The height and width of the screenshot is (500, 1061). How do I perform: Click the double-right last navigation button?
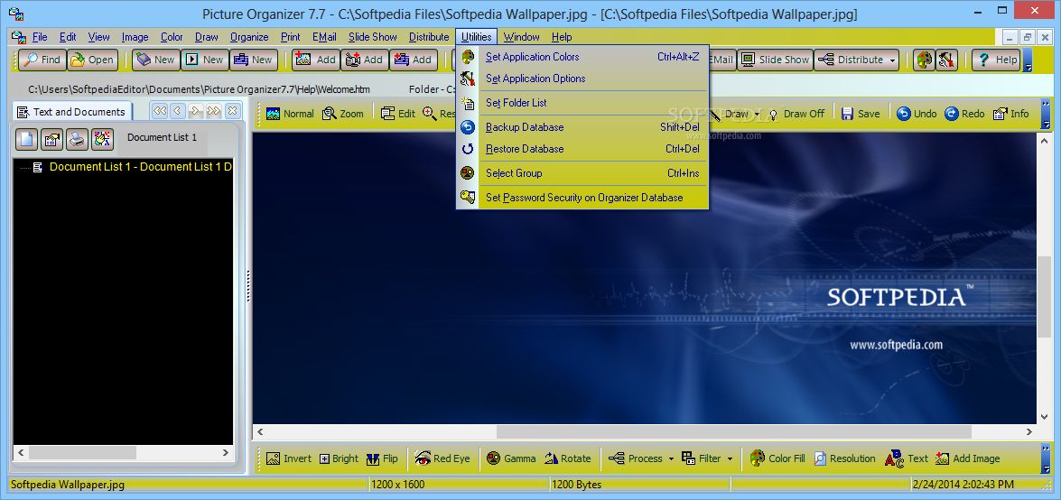coord(214,111)
